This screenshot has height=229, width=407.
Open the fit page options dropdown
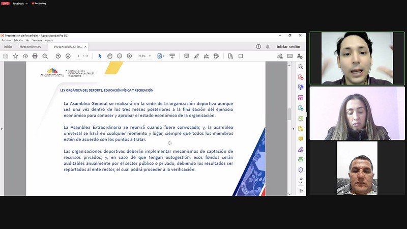coord(161,56)
